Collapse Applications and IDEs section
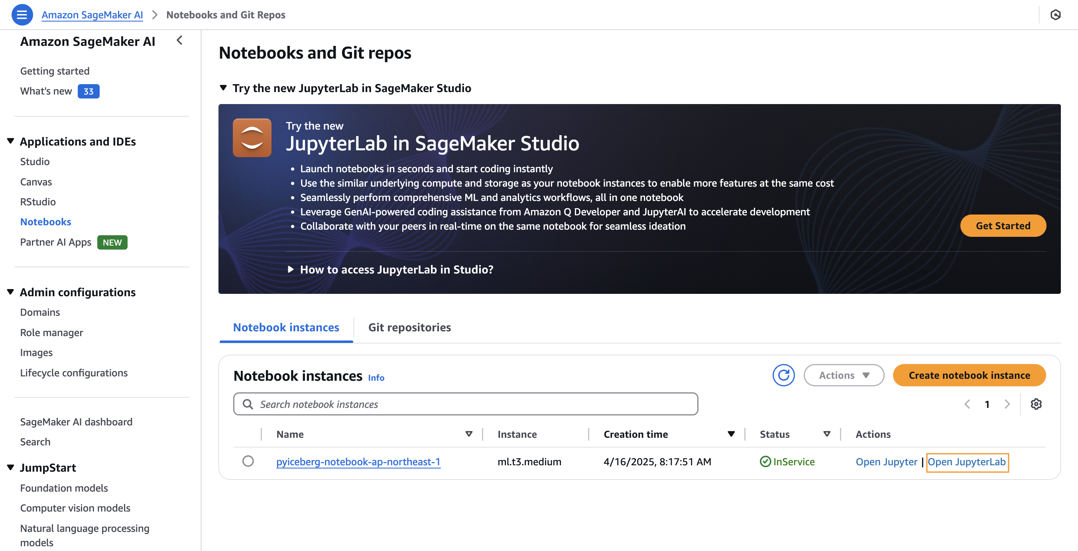The width and height of the screenshot is (1078, 551). click(11, 142)
